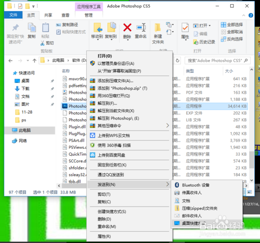Image resolution: width=260 pixels, height=243 pixels.
Task: Click the Paste icon in the ribbon
Action: coord(45,28)
